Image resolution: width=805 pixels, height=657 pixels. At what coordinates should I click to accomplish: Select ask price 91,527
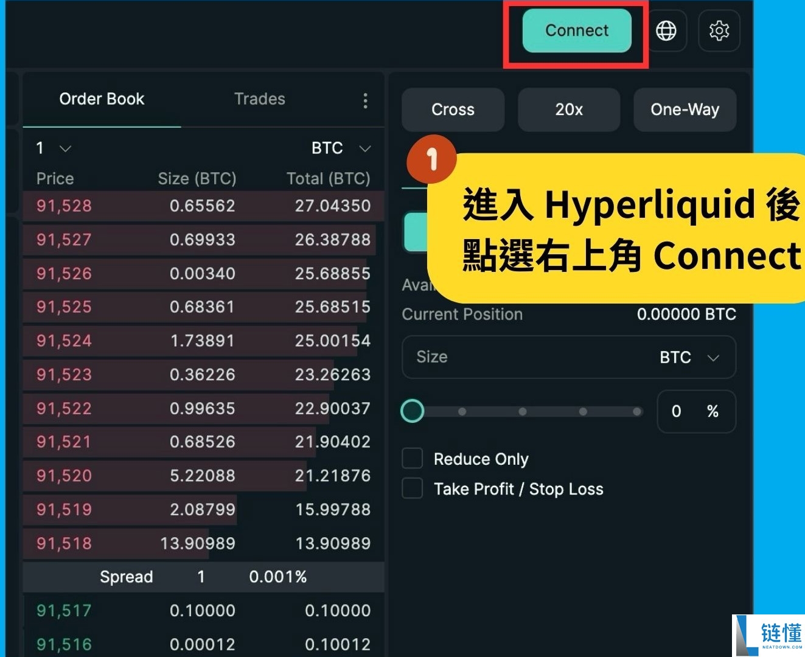point(64,240)
